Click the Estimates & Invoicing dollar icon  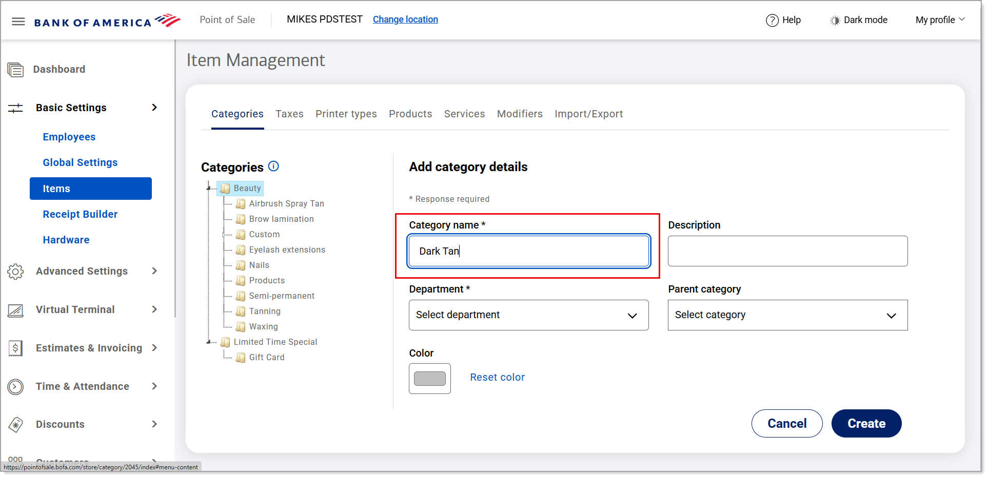click(15, 348)
